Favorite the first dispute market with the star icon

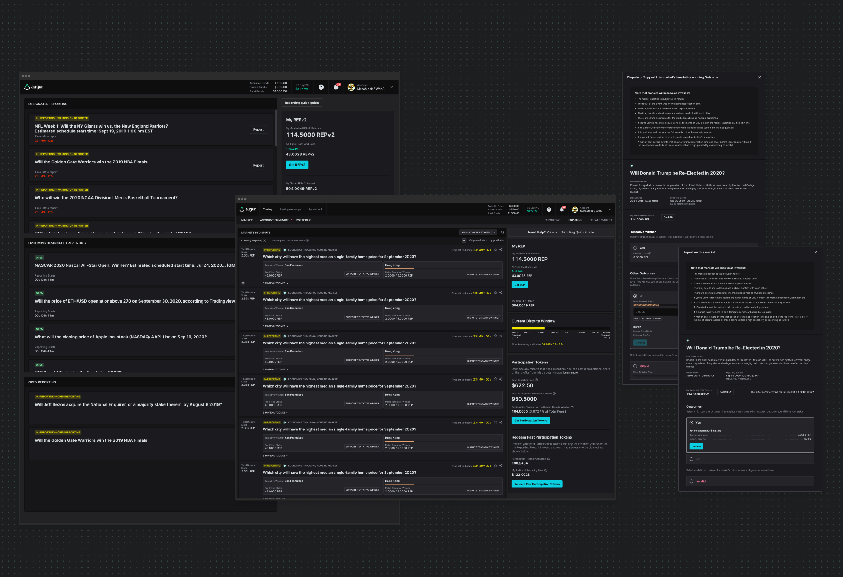(496, 250)
